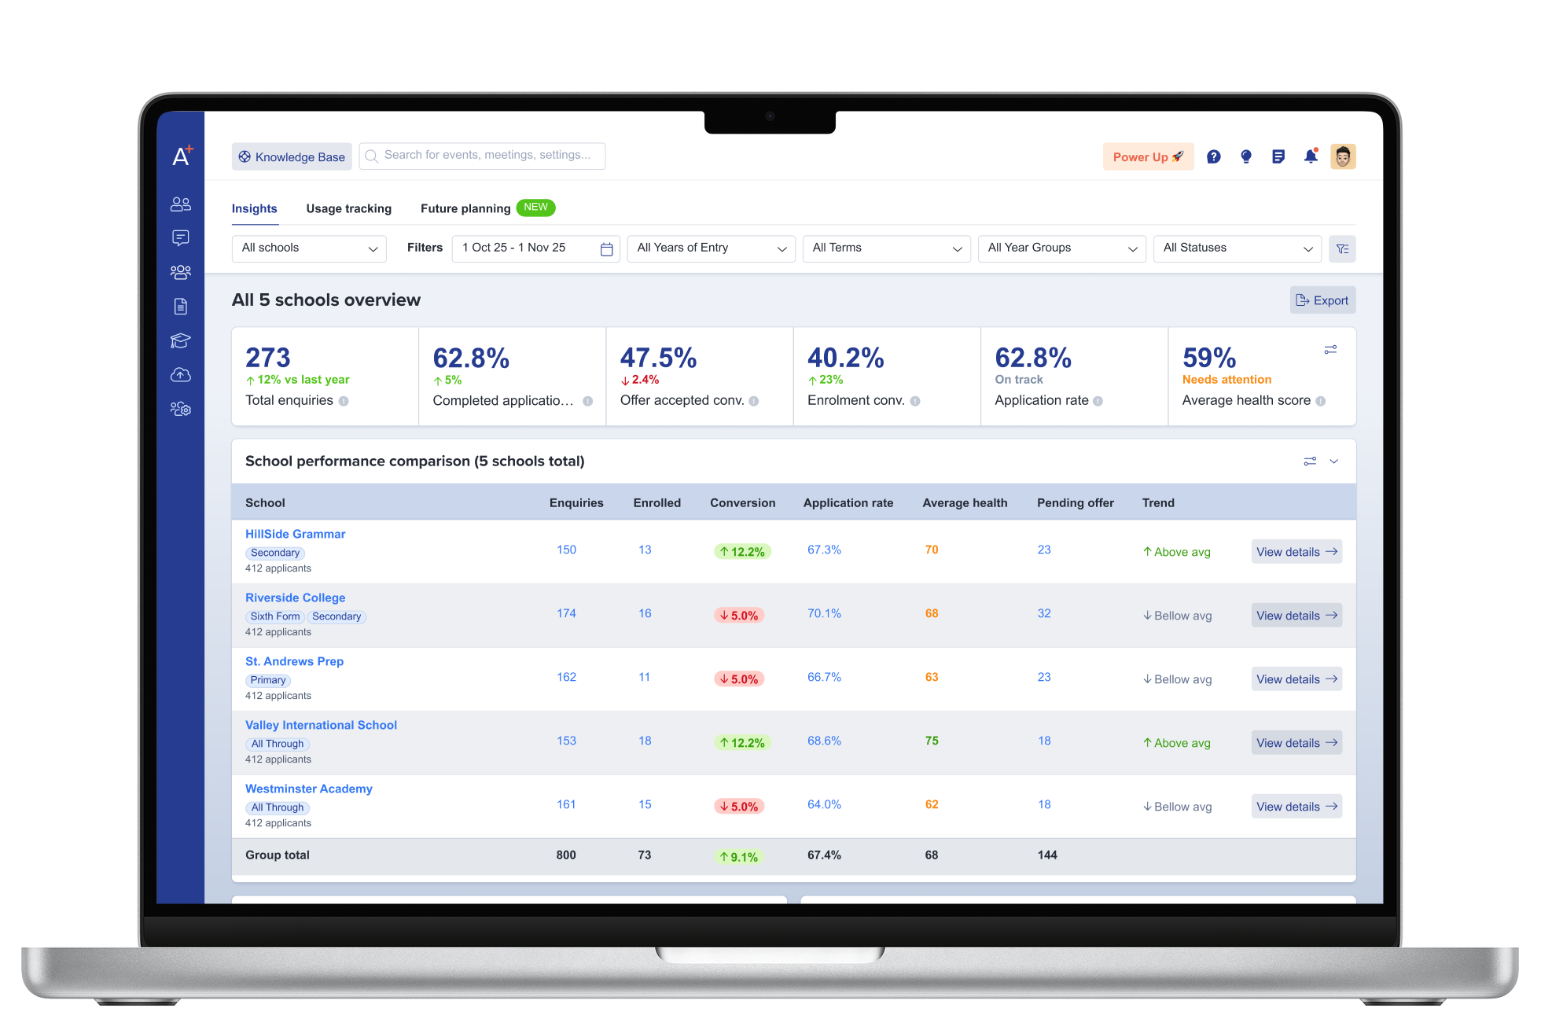The image size is (1541, 1015).
Task: Open settings gear in sidebar
Action: click(181, 409)
